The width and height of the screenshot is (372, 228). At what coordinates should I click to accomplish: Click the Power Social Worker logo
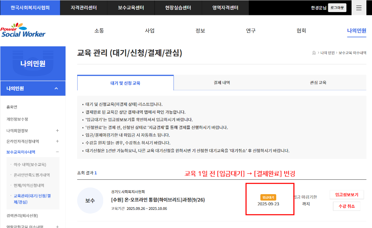[x=23, y=30]
